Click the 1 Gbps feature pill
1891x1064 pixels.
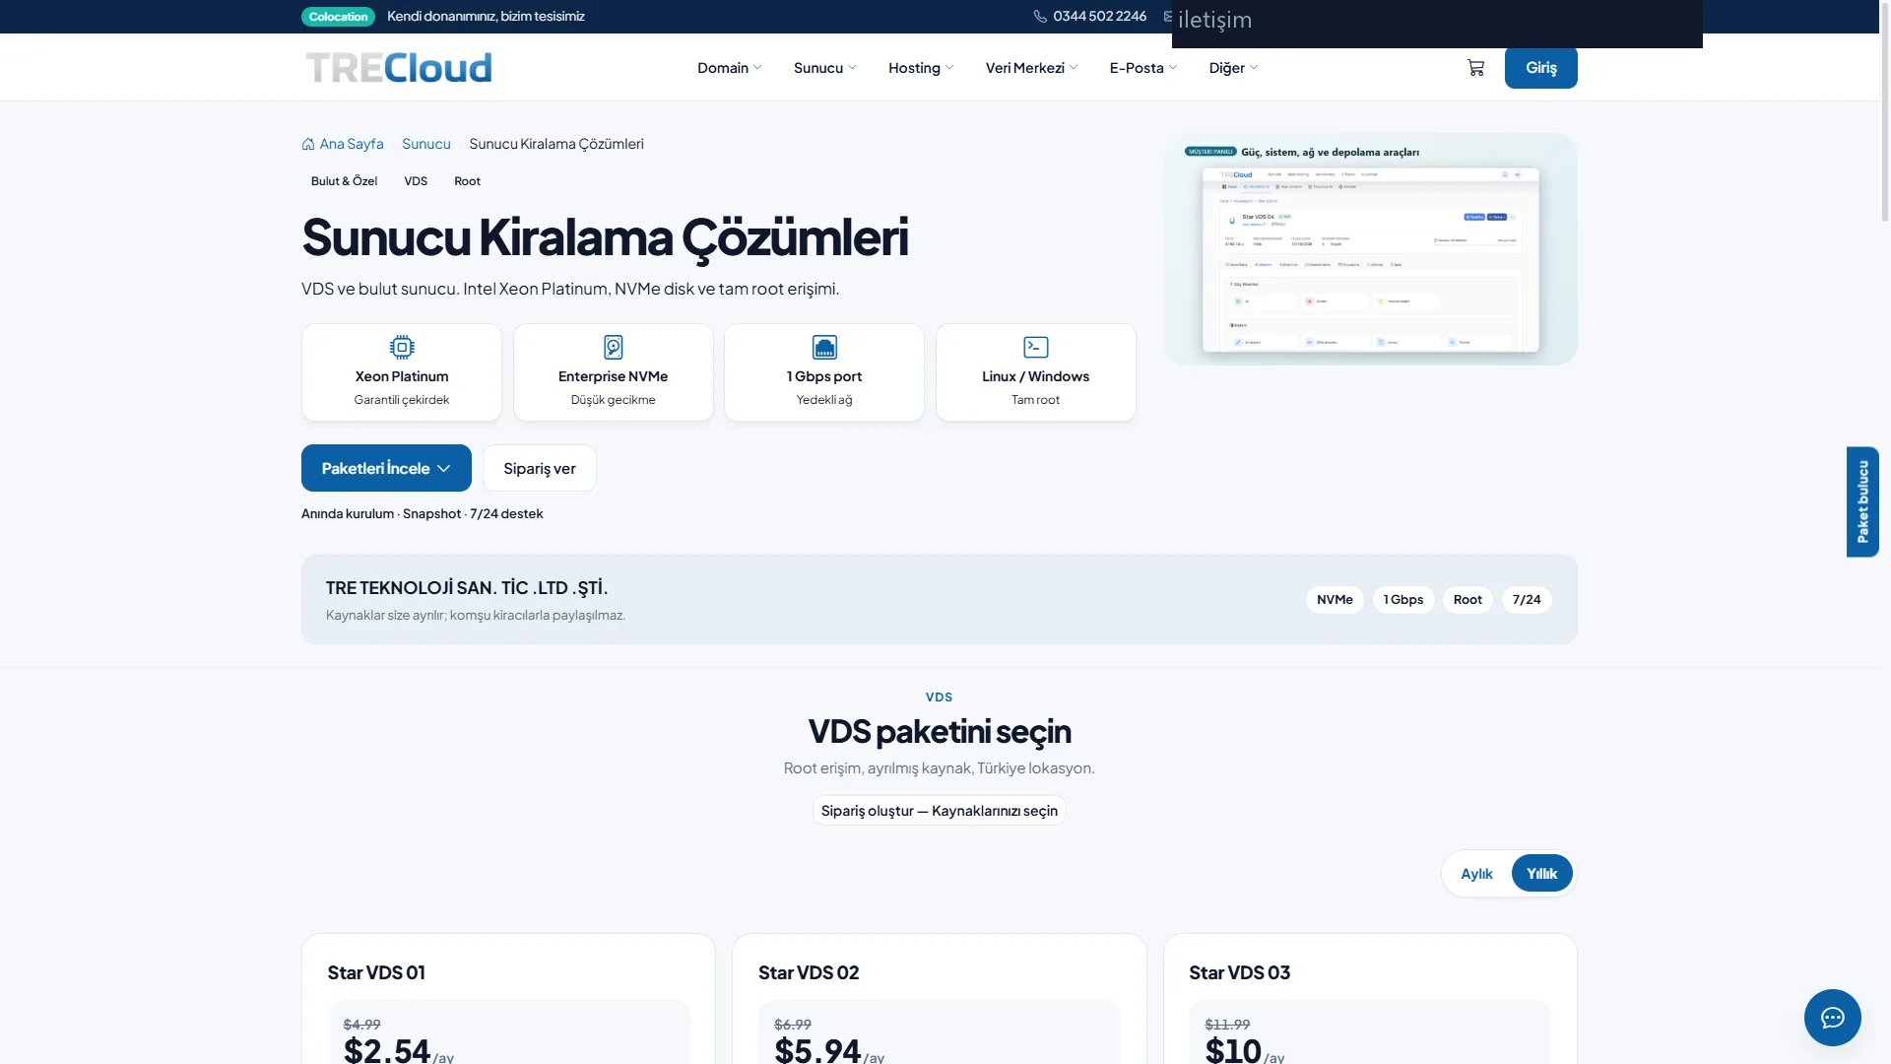(x=1402, y=600)
